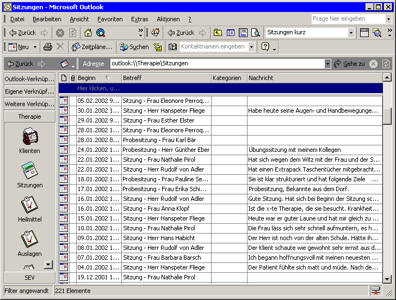Switch to the SEV shortcut group
The image size is (396, 300).
29,278
